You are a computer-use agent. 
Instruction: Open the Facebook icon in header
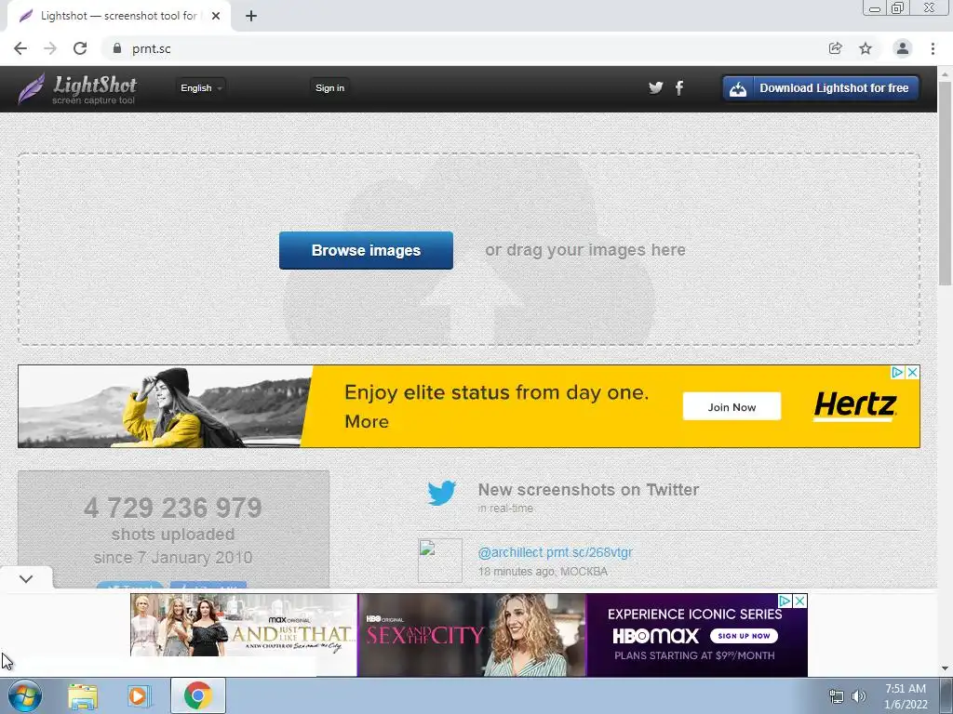(679, 88)
